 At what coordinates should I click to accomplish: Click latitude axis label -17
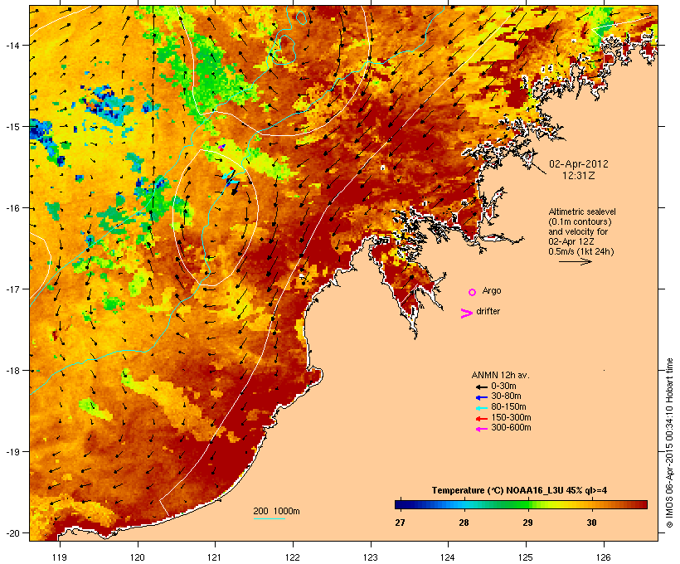pos(12,289)
